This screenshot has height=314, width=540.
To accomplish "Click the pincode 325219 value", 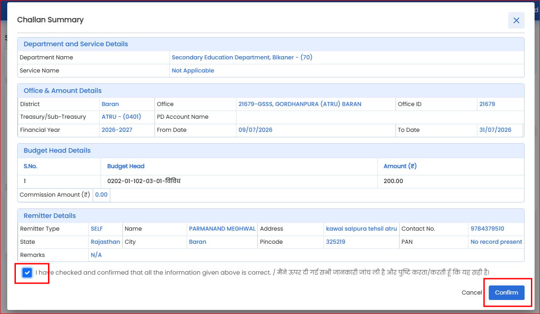I will pyautogui.click(x=335, y=242).
